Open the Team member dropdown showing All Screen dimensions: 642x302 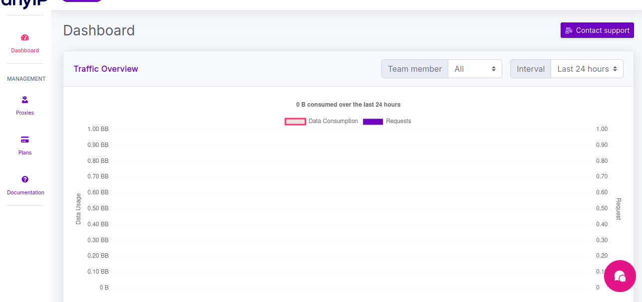(474, 69)
